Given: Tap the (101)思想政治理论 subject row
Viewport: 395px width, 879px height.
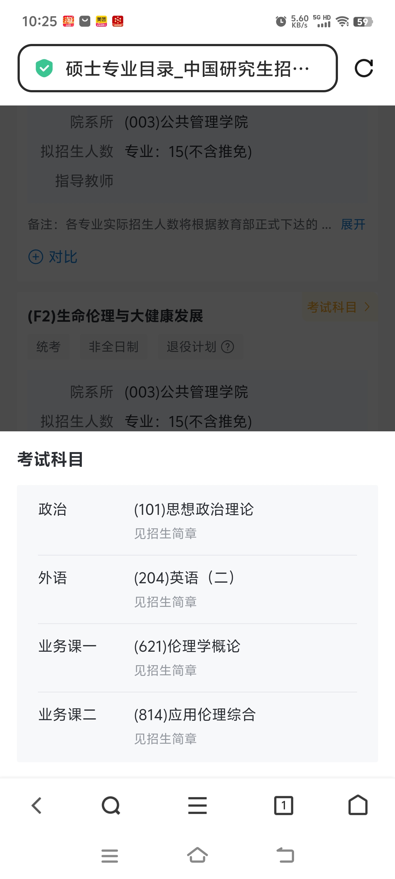Looking at the screenshot, I should [193, 510].
